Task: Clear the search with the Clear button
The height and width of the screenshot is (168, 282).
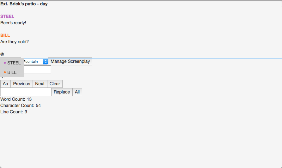Action: click(55, 84)
